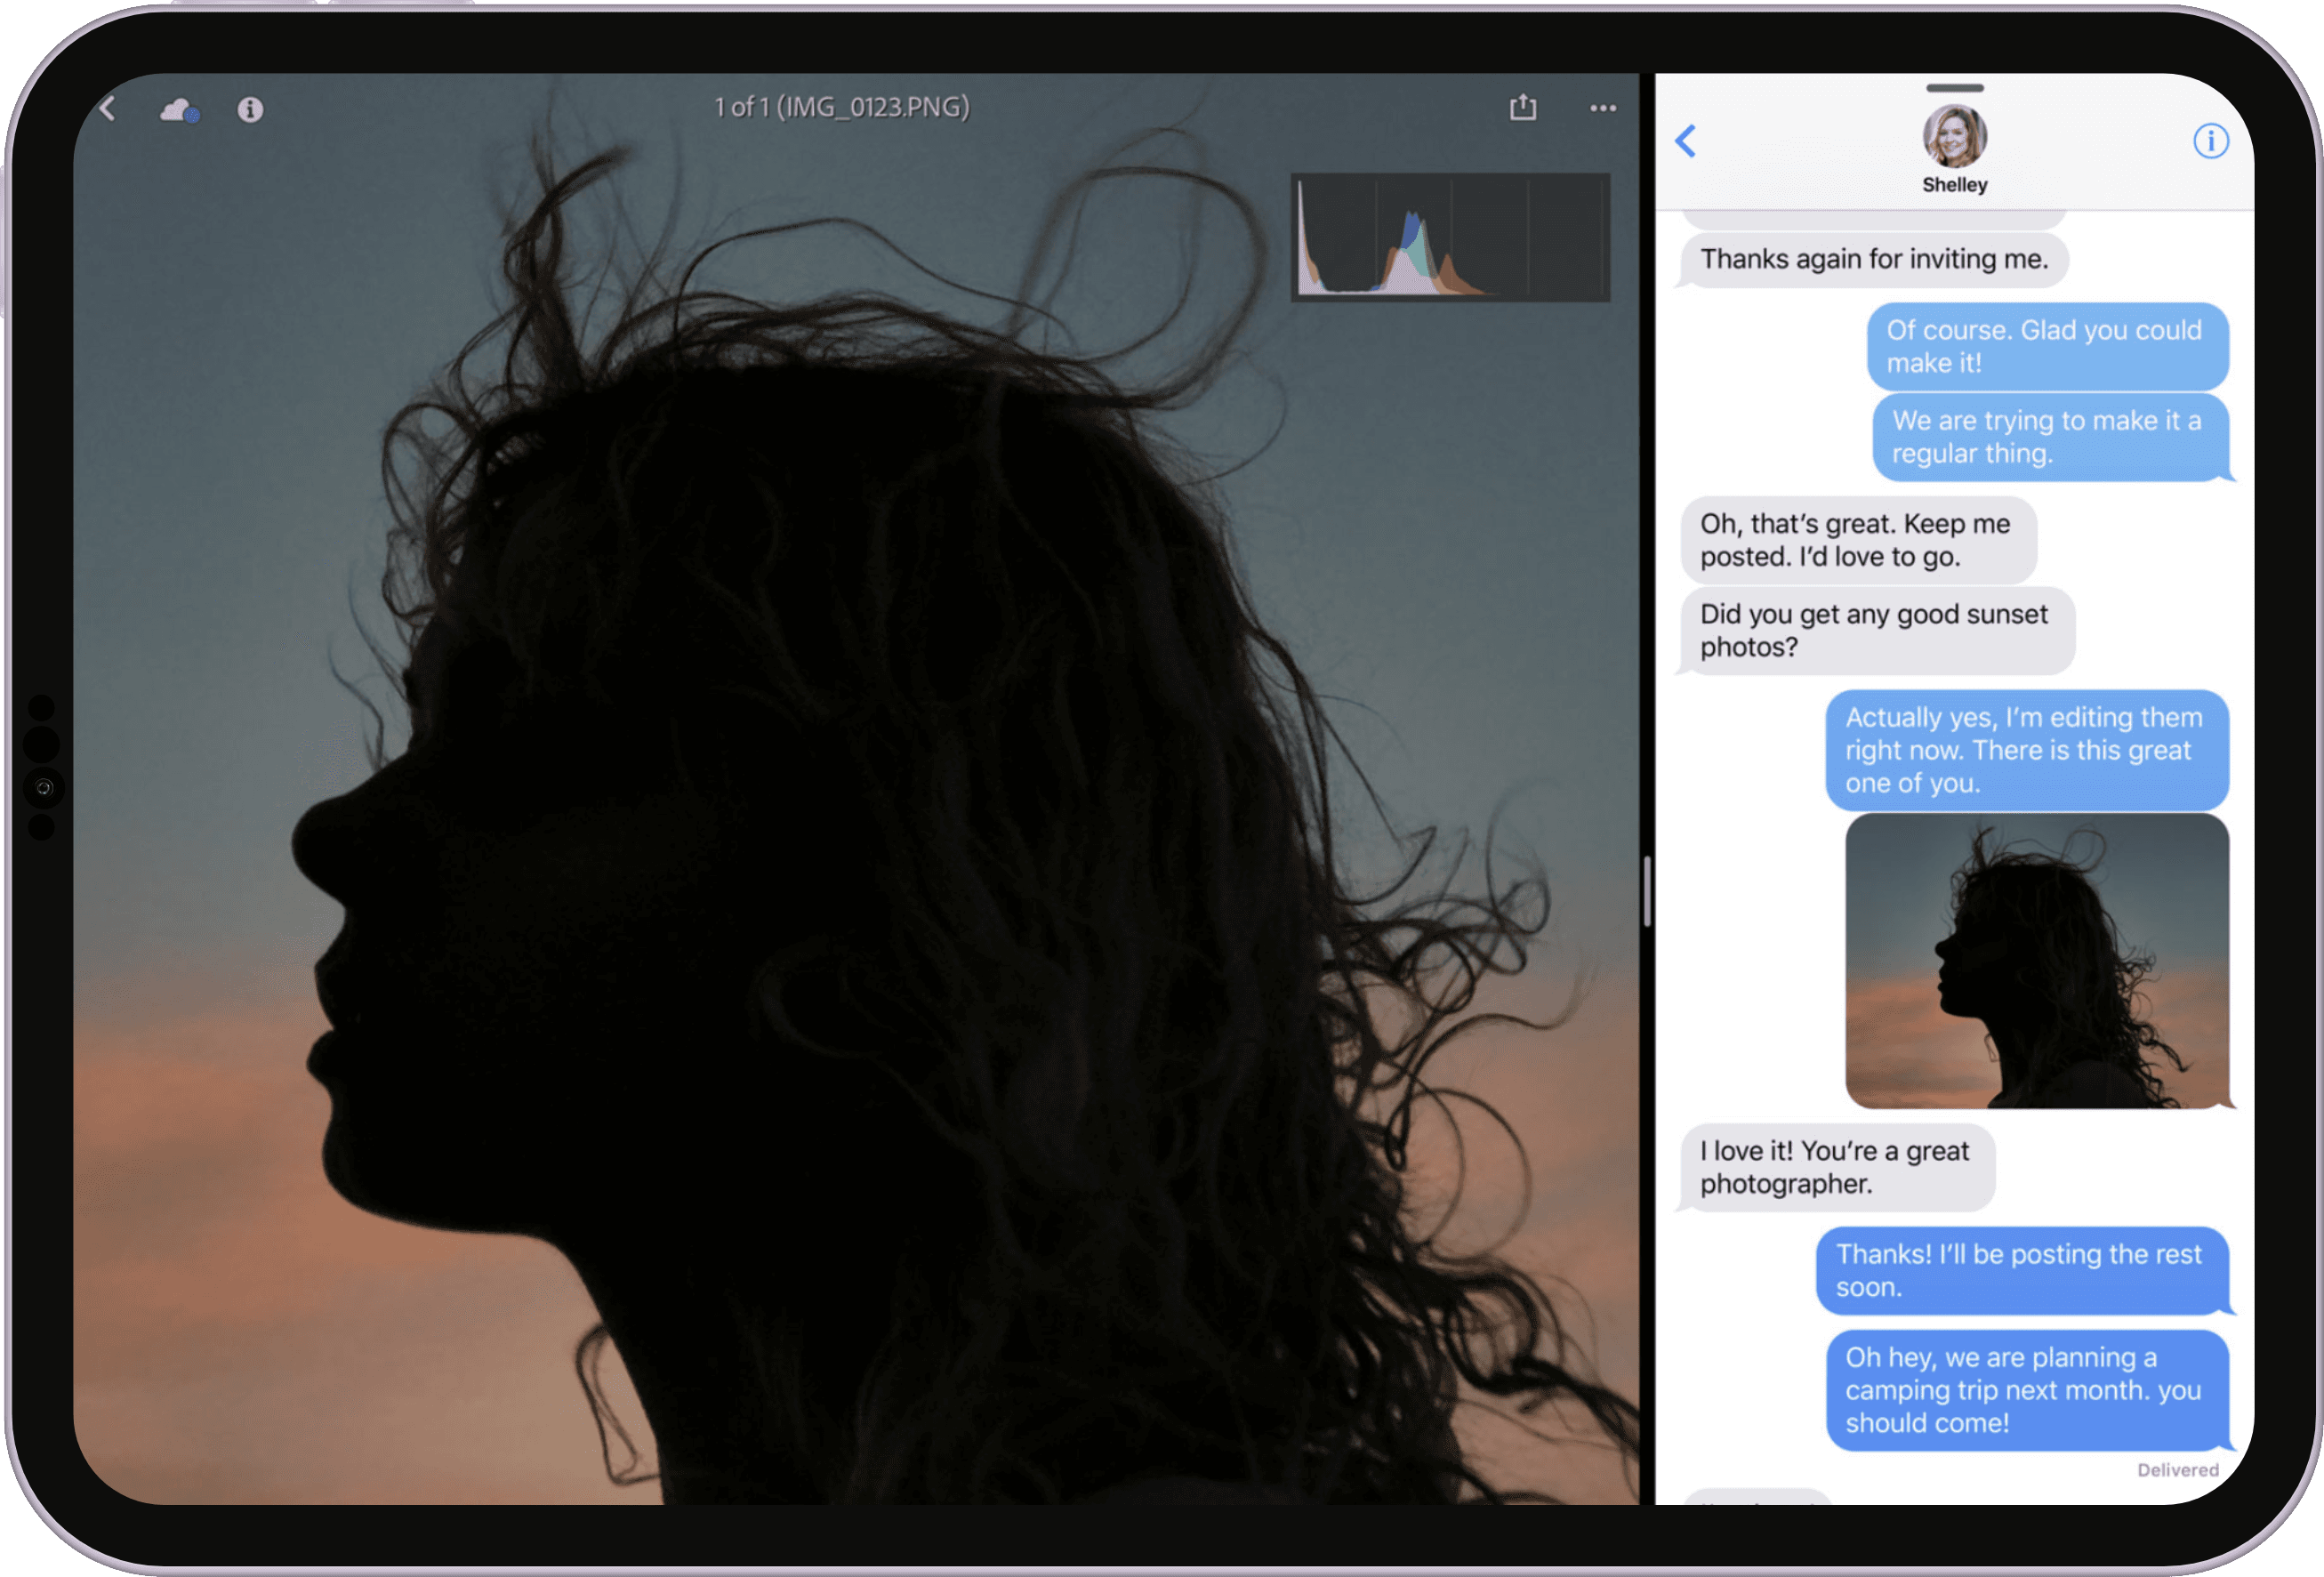The image size is (2324, 1577).
Task: Go back from the Lightroom photo view
Action: tap(108, 108)
